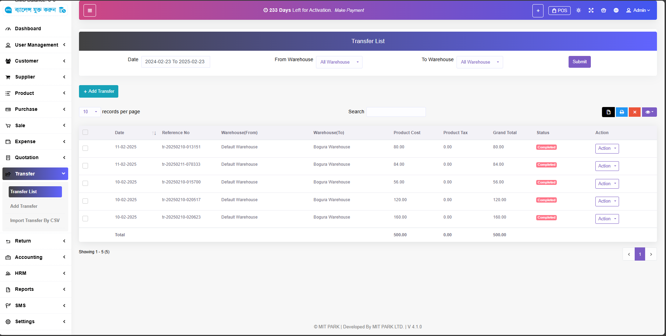Check the select-all header checkbox
This screenshot has width=666, height=336.
85,132
